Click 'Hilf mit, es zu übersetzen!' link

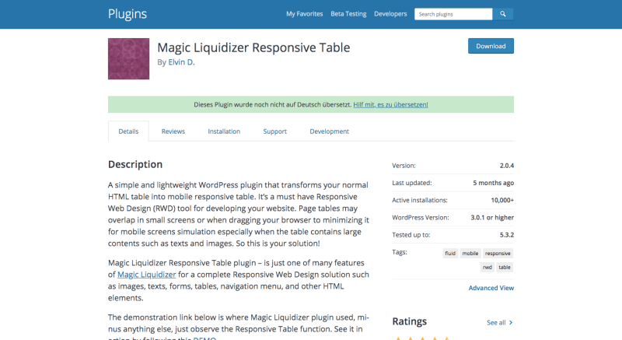[390, 105]
